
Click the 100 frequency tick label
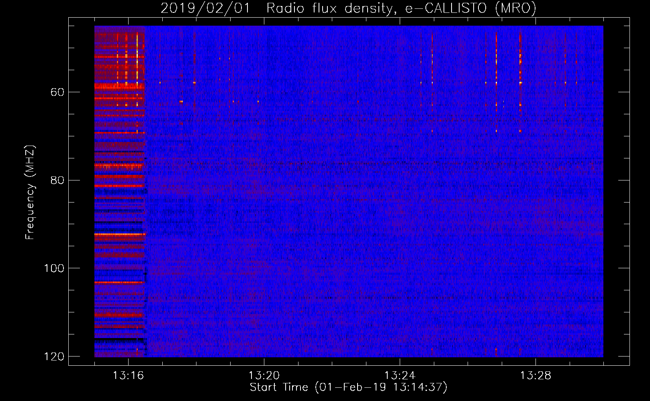click(x=54, y=268)
